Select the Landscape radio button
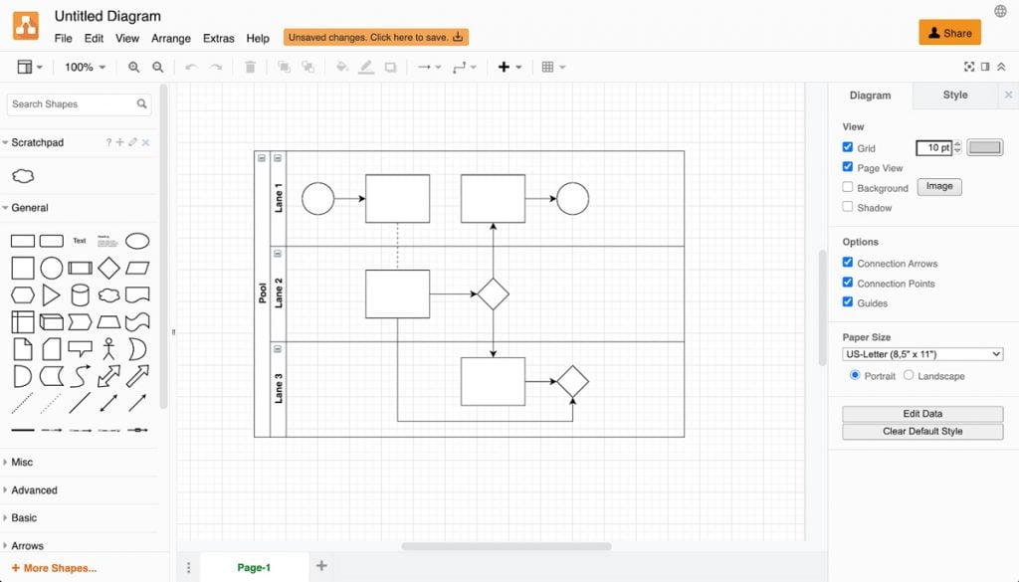The width and height of the screenshot is (1019, 582). (x=907, y=375)
